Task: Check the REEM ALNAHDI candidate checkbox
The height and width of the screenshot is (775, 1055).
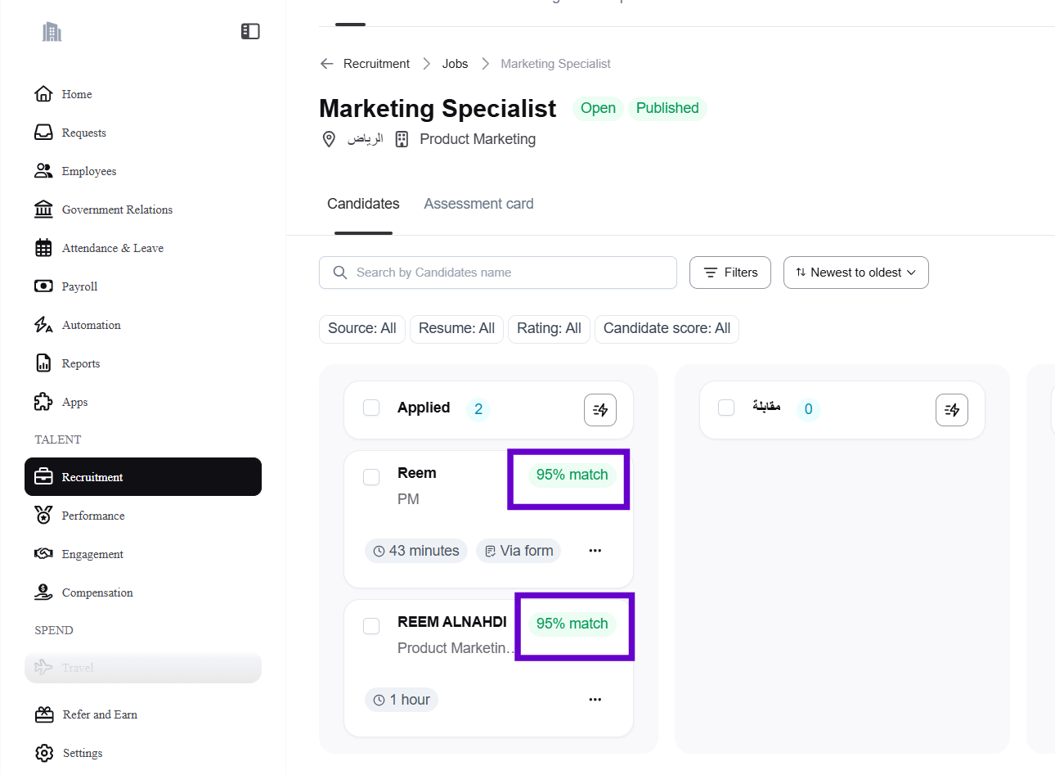Action: click(371, 626)
